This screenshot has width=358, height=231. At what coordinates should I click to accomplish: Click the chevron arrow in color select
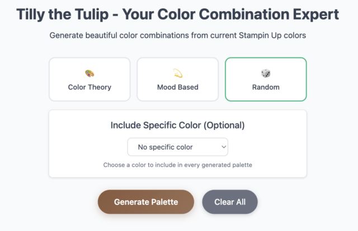click(x=224, y=147)
